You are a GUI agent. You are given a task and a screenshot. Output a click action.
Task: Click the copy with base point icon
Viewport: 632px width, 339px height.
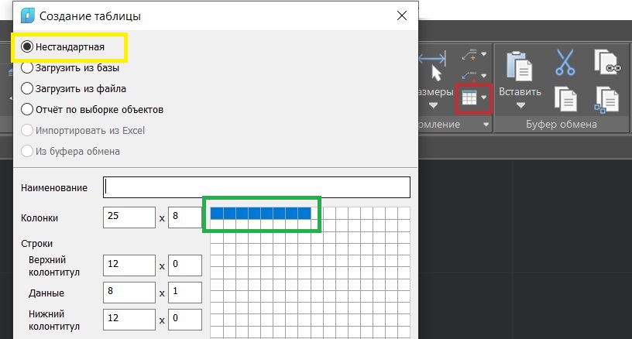coord(606,98)
